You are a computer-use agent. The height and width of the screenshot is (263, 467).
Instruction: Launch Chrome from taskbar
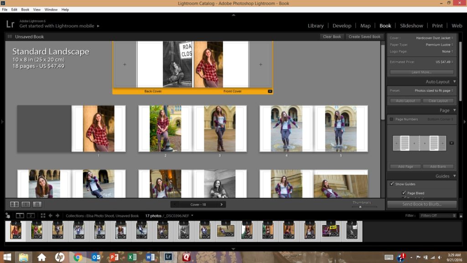pos(78,257)
